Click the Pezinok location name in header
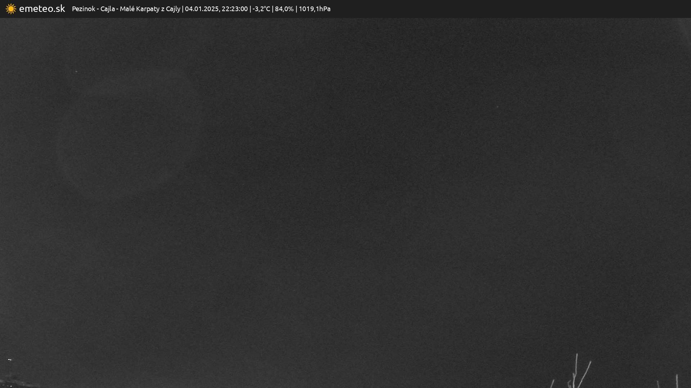691x388 pixels. 83,9
